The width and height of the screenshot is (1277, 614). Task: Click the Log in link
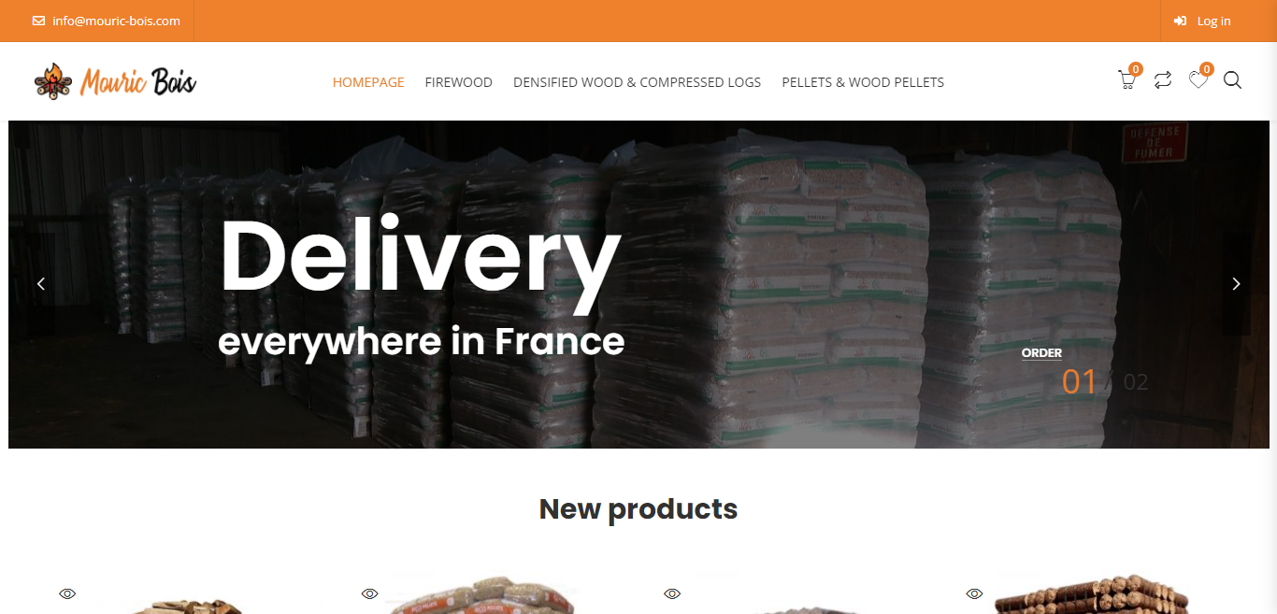click(1213, 21)
